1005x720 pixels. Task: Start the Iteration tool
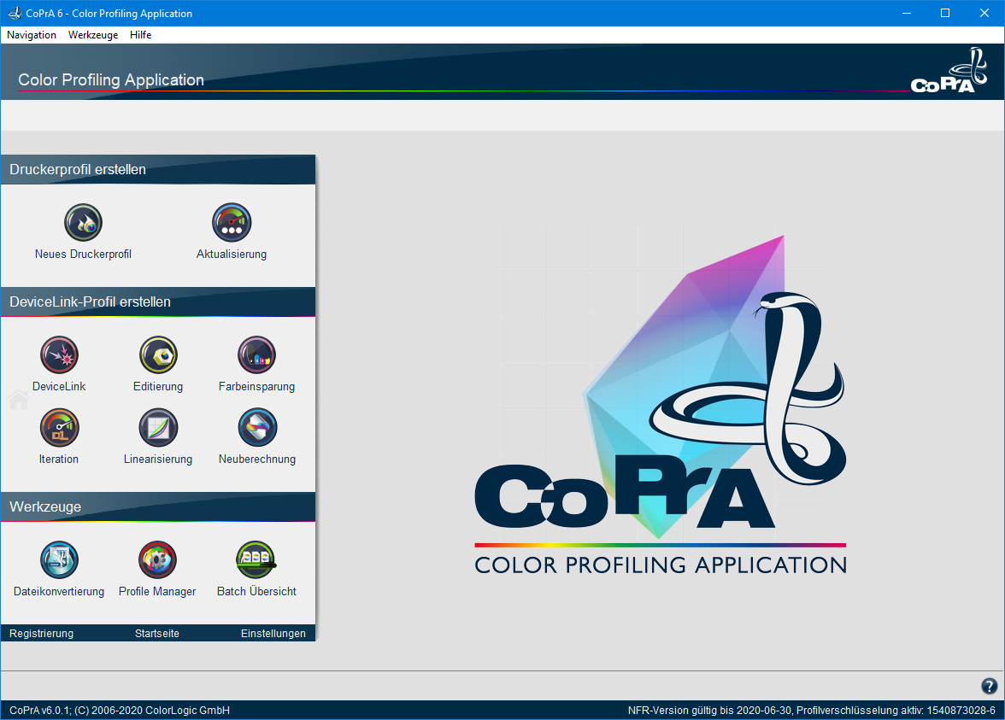[x=59, y=428]
